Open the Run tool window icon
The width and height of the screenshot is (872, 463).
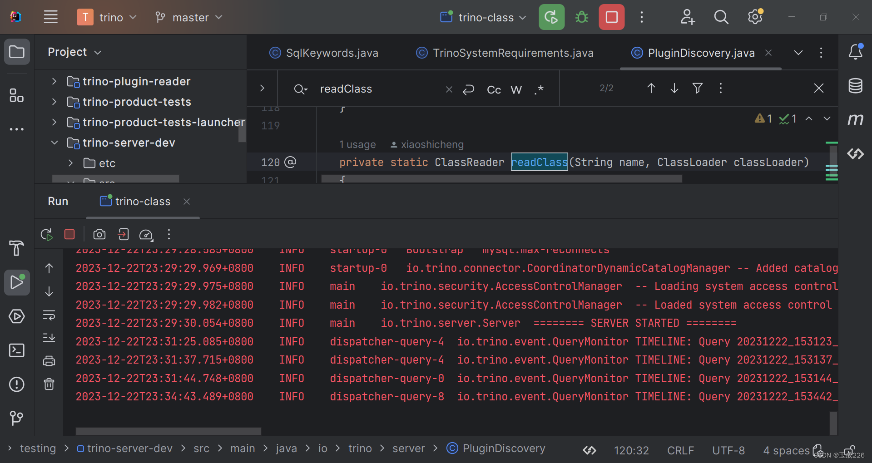pos(17,282)
